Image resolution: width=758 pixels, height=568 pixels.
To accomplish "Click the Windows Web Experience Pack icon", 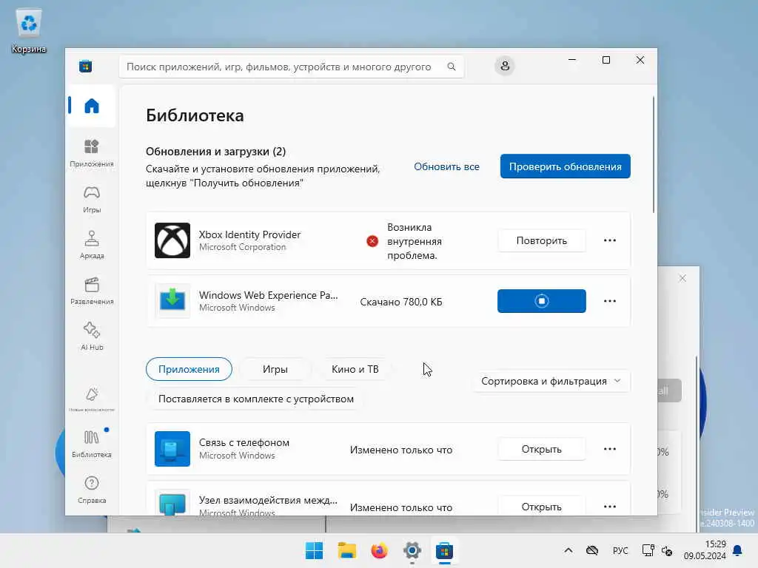I will tap(172, 301).
